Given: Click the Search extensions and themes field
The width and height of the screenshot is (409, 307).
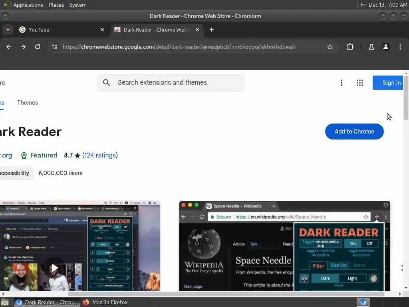Looking at the screenshot, I should click(171, 83).
